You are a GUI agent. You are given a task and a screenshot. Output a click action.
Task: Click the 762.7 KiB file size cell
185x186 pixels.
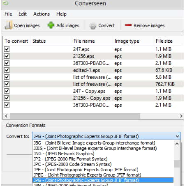165,84
